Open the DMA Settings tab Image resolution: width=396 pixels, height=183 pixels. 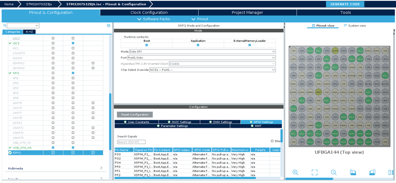point(220,122)
